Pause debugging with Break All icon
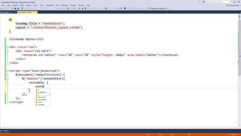The image size is (241, 136). [79, 8]
